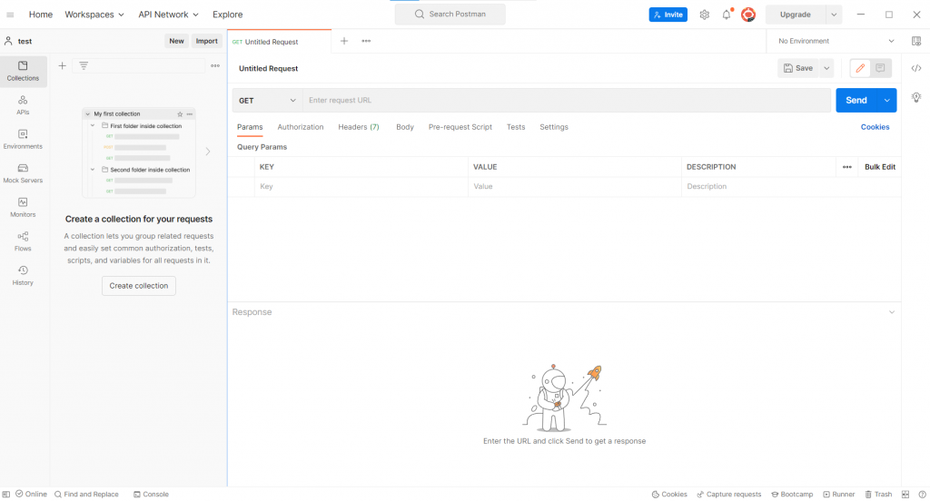Expand the Upgrade options arrow
Screen dimensions: 930x501
pos(834,15)
